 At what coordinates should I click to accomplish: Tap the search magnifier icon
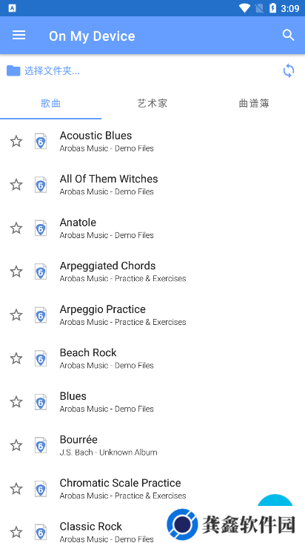pos(288,36)
